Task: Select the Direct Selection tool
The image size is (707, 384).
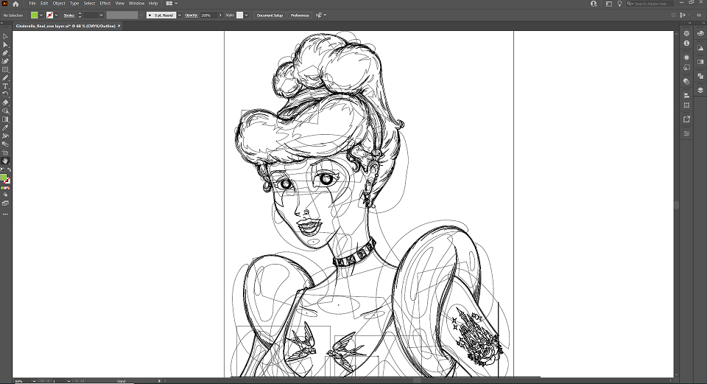Action: click(x=5, y=45)
